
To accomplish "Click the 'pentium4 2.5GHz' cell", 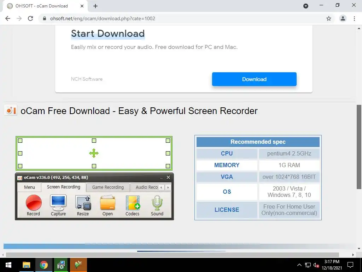I will 289,153.
